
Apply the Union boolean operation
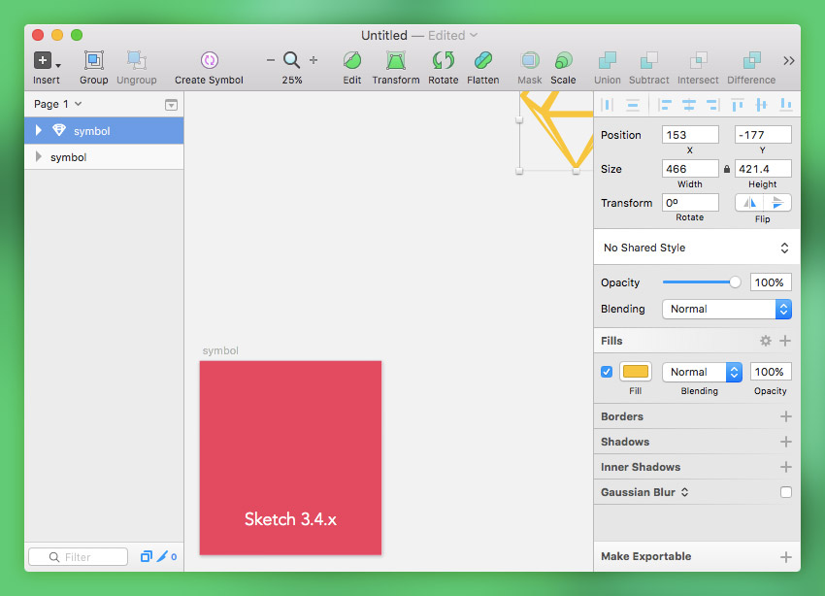point(607,61)
